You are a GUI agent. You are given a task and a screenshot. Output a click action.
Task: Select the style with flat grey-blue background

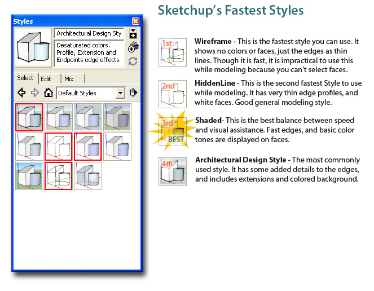pos(88,117)
